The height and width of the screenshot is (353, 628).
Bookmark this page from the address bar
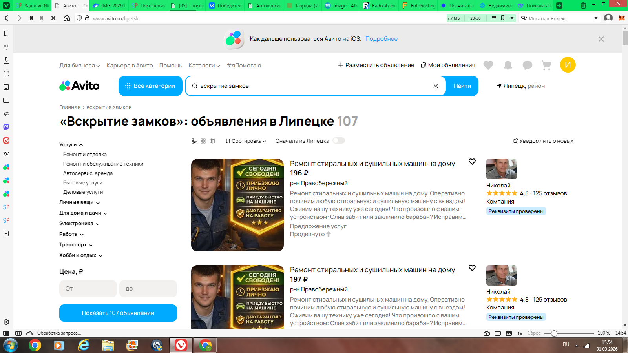[503, 18]
